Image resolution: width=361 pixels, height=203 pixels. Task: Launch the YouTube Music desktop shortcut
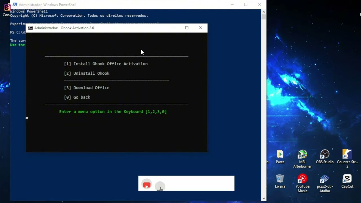click(x=302, y=183)
